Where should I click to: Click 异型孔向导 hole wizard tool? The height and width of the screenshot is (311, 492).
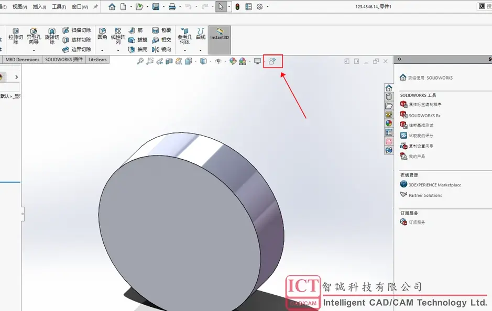[34, 36]
